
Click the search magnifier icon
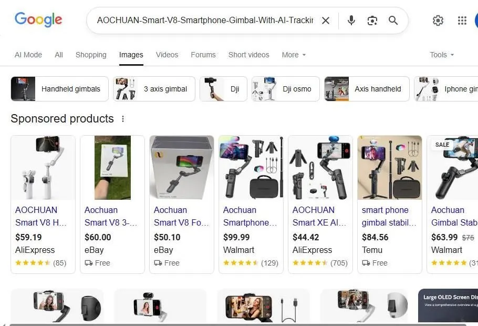[393, 21]
